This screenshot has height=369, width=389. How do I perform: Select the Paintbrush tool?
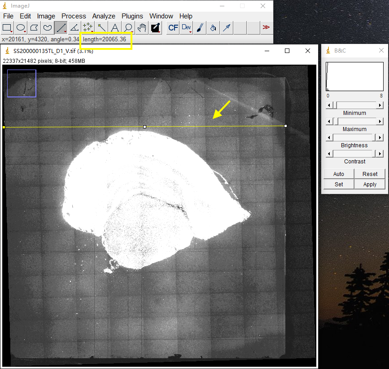click(x=200, y=28)
